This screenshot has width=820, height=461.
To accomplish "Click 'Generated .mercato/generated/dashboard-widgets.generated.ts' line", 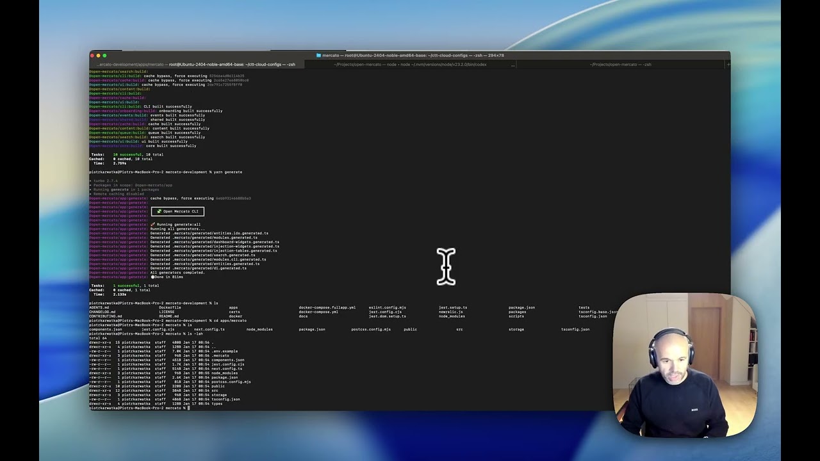I will point(215,242).
